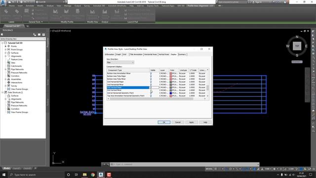Screen dimensions: 316x178
Task: Toggle visibility of Bottom Axis Ticks Minor
Action: tap(151, 79)
